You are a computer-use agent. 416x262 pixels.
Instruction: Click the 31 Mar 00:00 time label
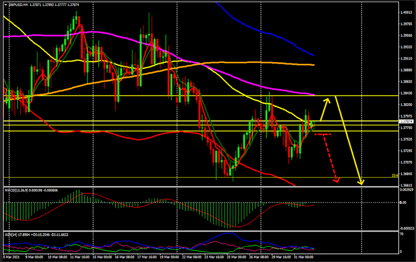tap(304, 257)
